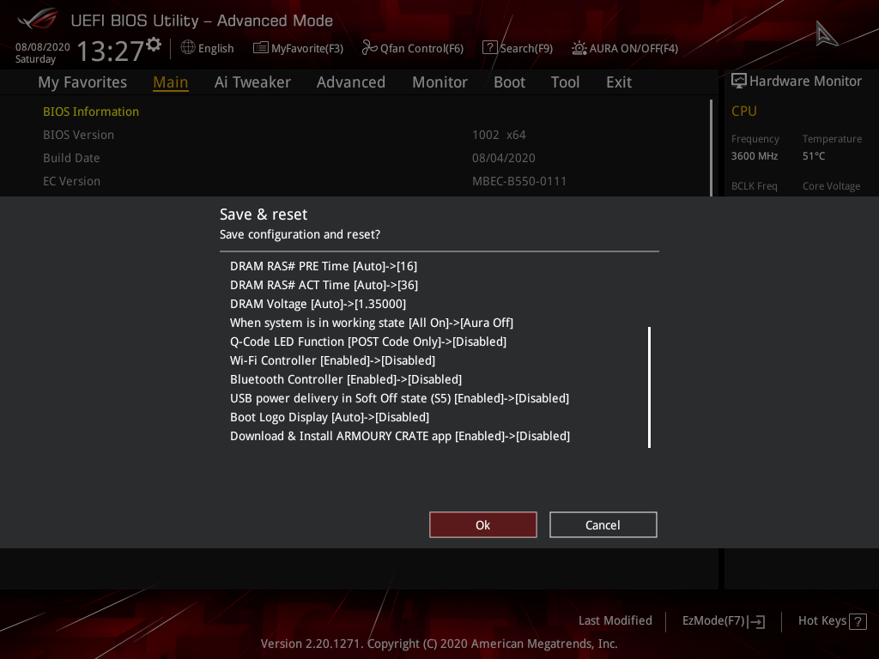Click the MyFavorite list icon

pos(261,48)
